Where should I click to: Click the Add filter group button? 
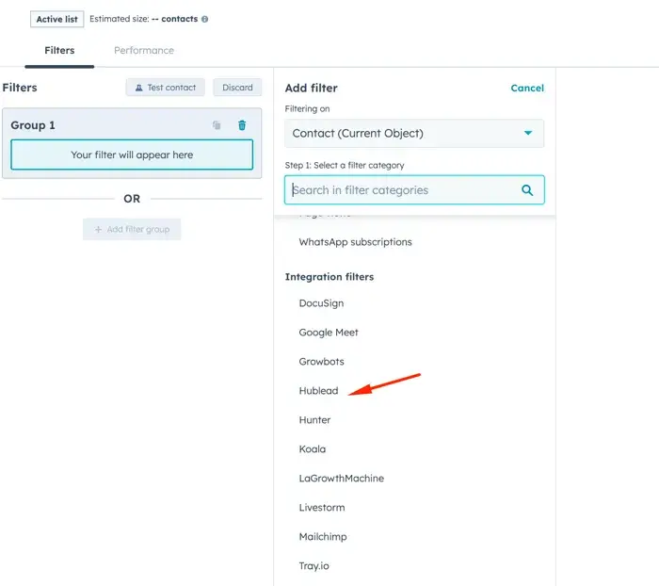coord(132,229)
